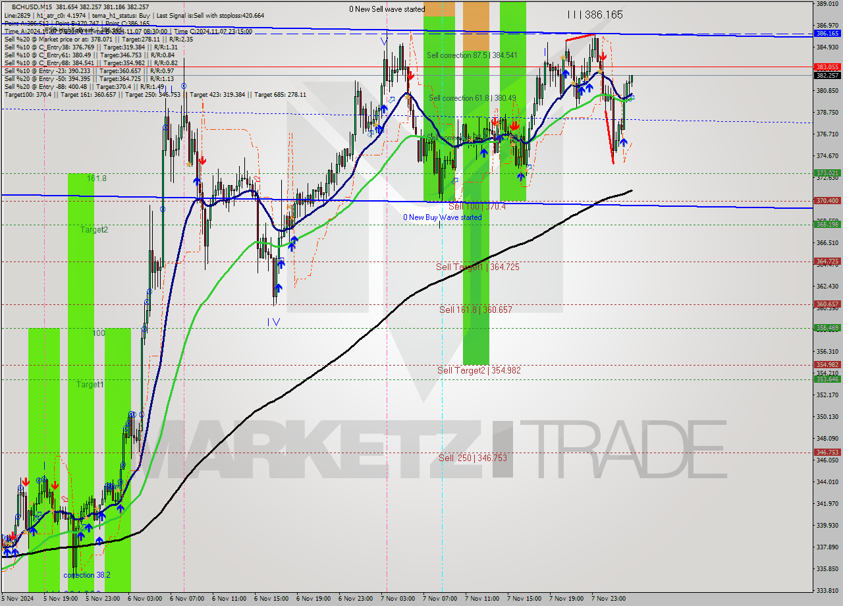Click the 'Target1' label on green bar
The width and height of the screenshot is (843, 606).
point(90,384)
